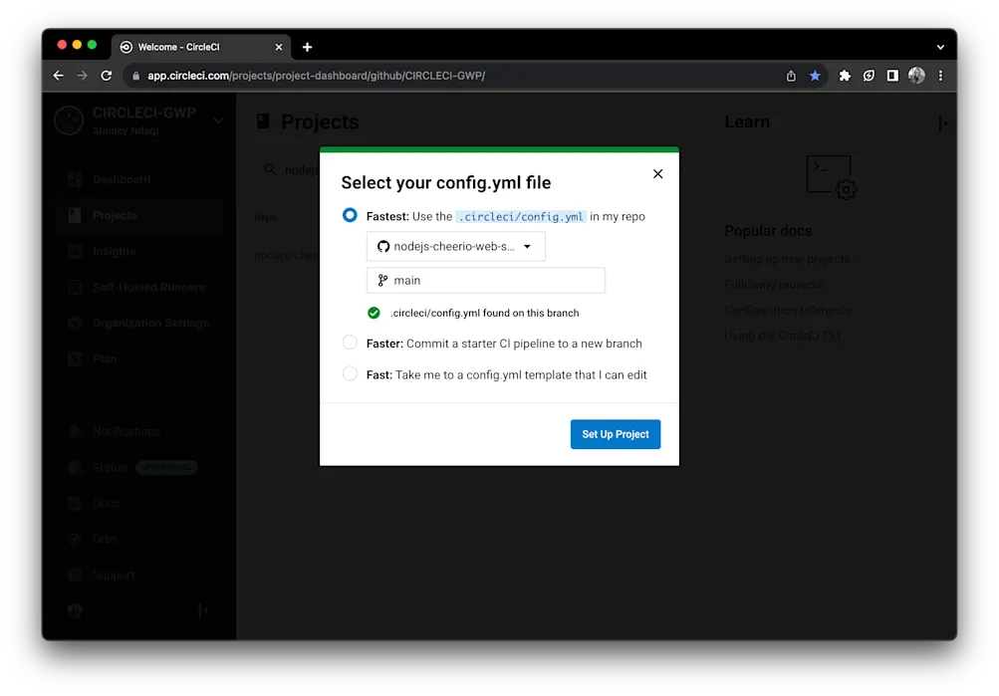The width and height of the screenshot is (999, 696).
Task: Open the Using the CircleCI CLI link
Action: [x=782, y=336]
